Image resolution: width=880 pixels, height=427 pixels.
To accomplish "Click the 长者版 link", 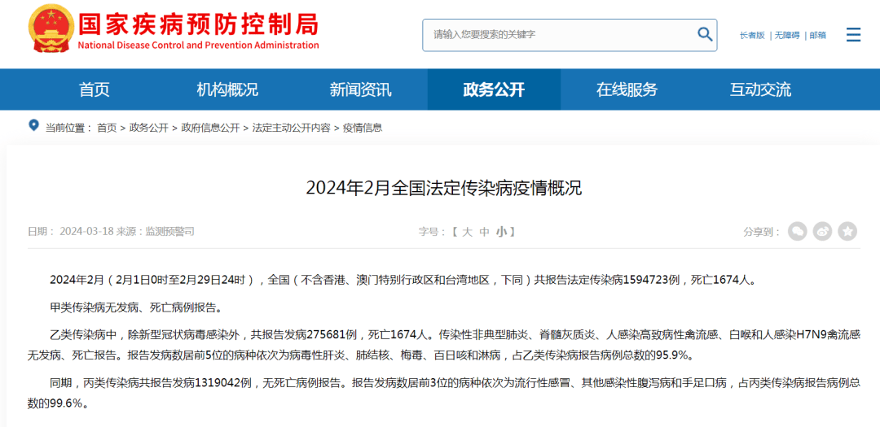I will pos(752,35).
